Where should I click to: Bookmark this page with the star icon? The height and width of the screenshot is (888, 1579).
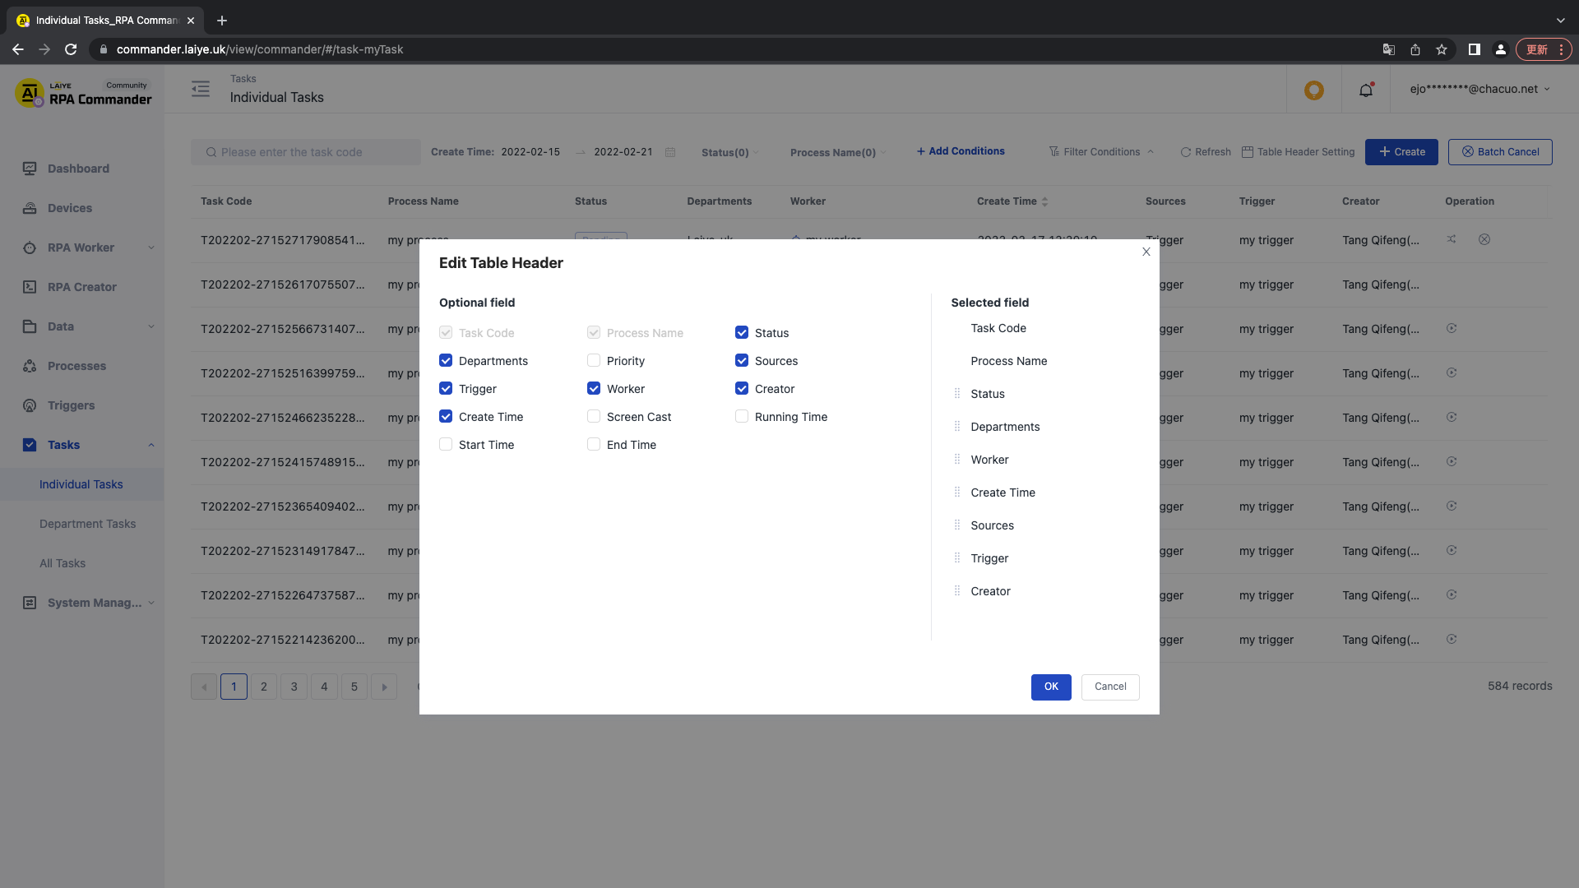tap(1442, 49)
